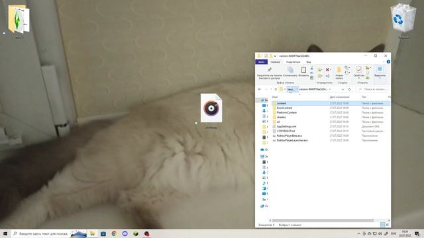Click the Explorer search field
Image resolution: width=424 pixels, height=238 pixels.
tap(372, 89)
